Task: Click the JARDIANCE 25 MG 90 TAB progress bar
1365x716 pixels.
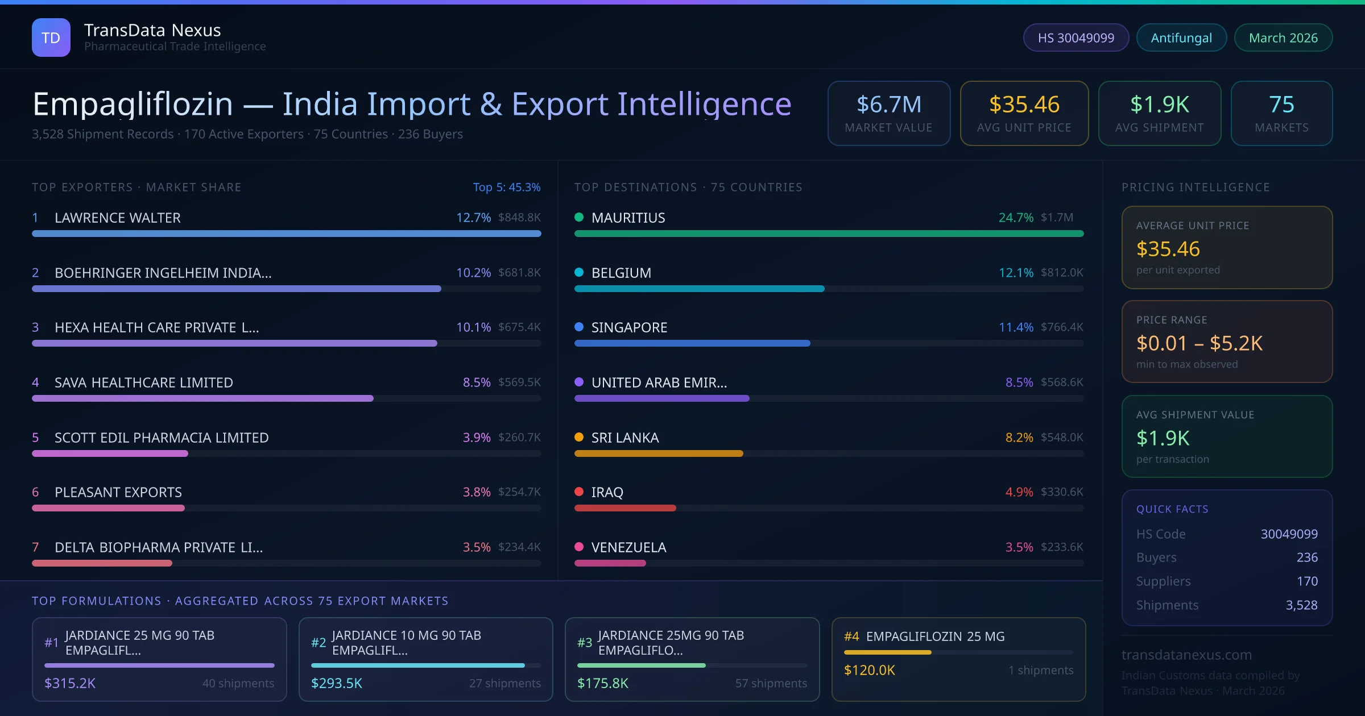Action: (159, 665)
